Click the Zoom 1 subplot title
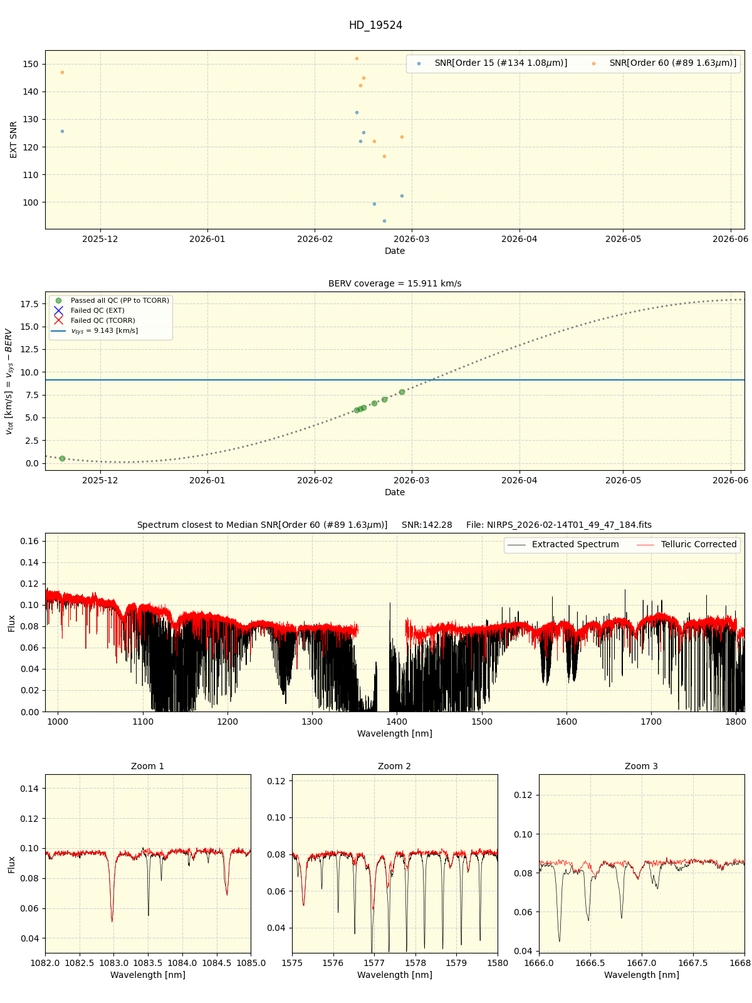 pyautogui.click(x=148, y=766)
